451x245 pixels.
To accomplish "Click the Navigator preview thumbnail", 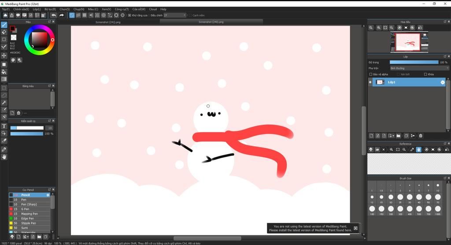I will (x=409, y=42).
